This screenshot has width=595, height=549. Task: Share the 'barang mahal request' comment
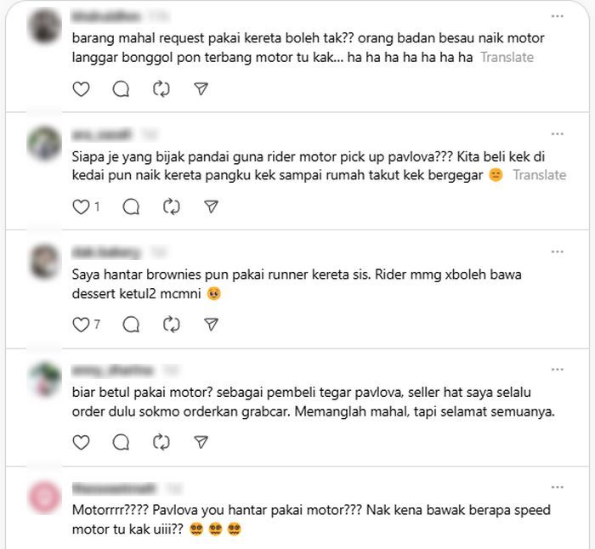[x=201, y=88]
